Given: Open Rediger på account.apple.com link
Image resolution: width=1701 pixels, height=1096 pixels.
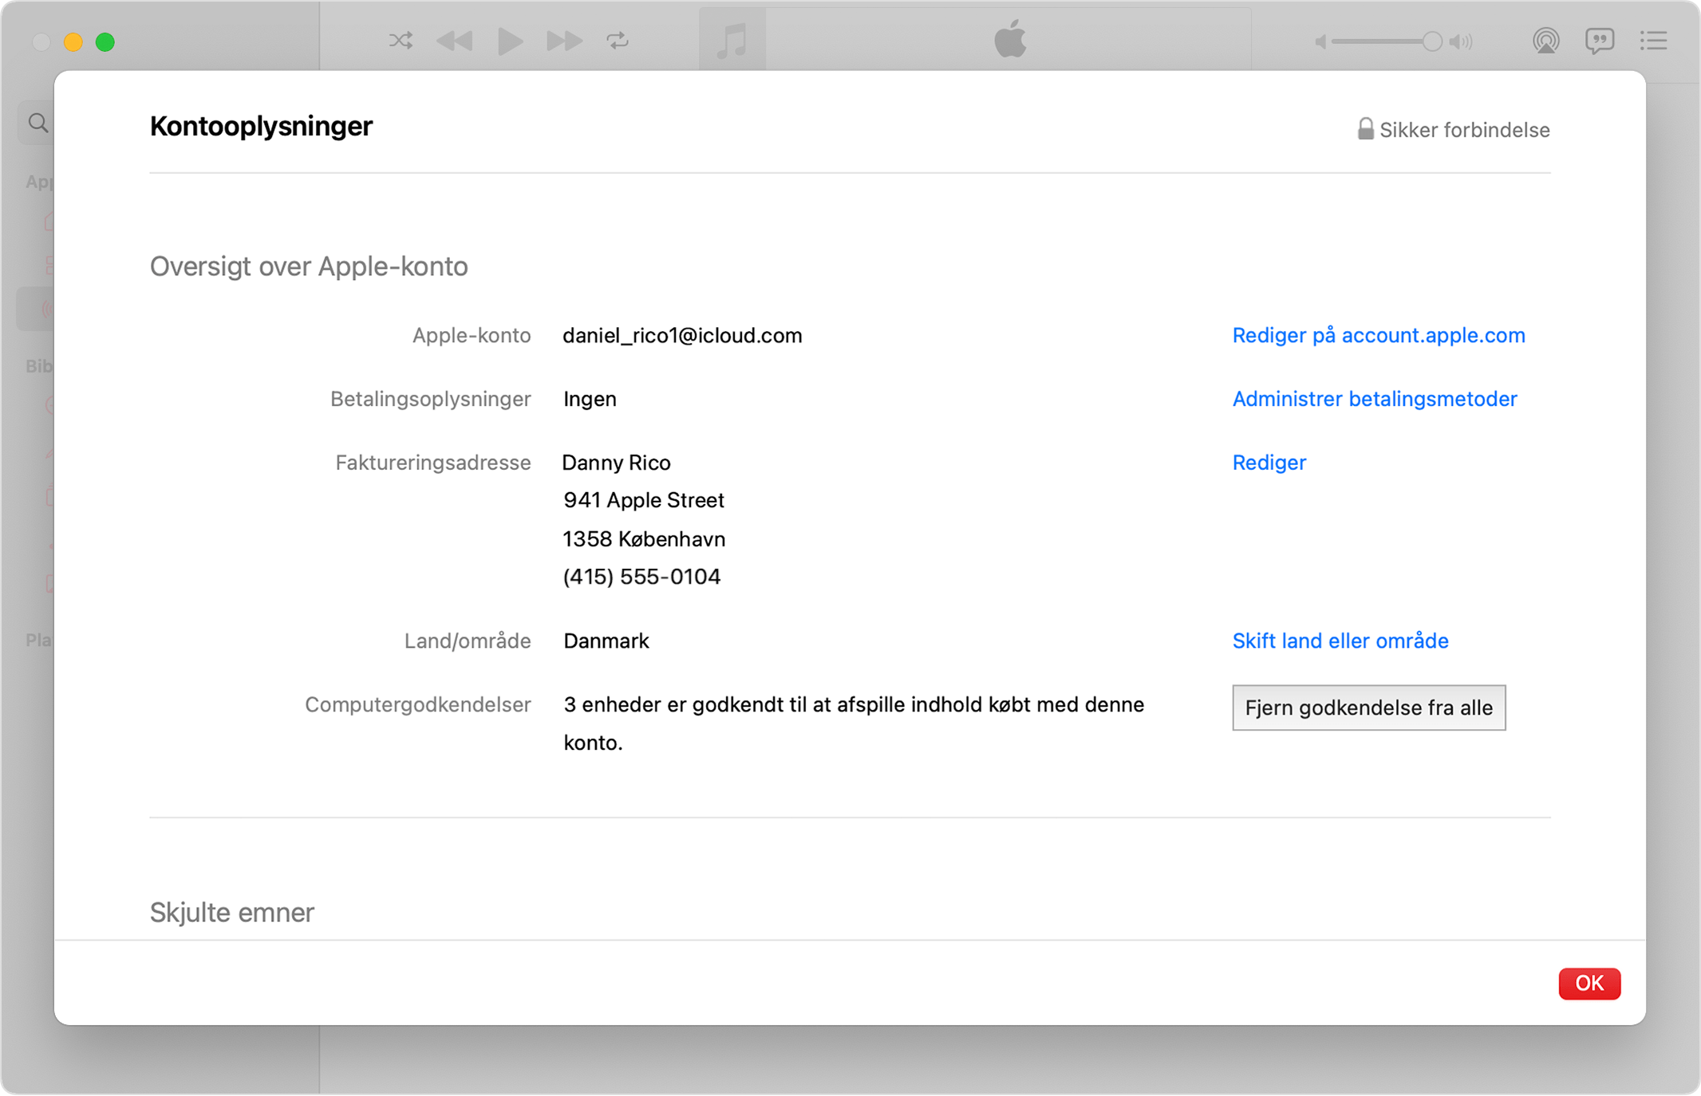Looking at the screenshot, I should pos(1379,335).
